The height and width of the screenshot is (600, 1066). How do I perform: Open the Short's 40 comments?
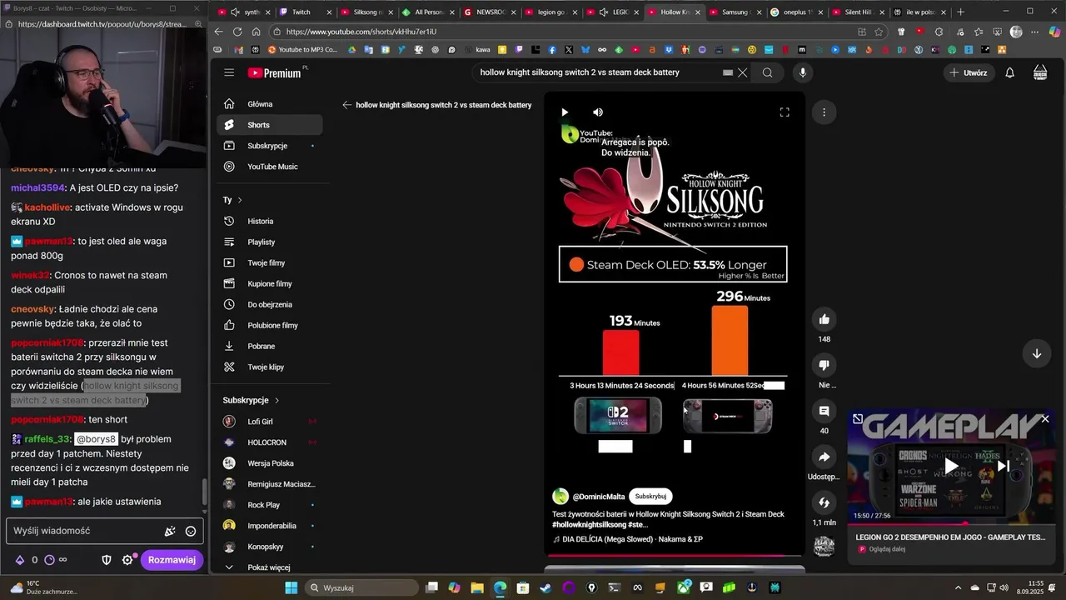pyautogui.click(x=824, y=411)
